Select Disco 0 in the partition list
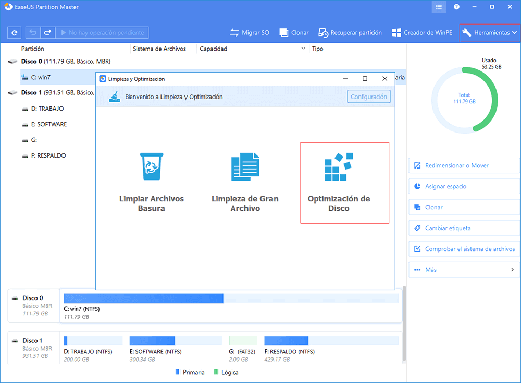This screenshot has height=383, width=521. [x=66, y=61]
